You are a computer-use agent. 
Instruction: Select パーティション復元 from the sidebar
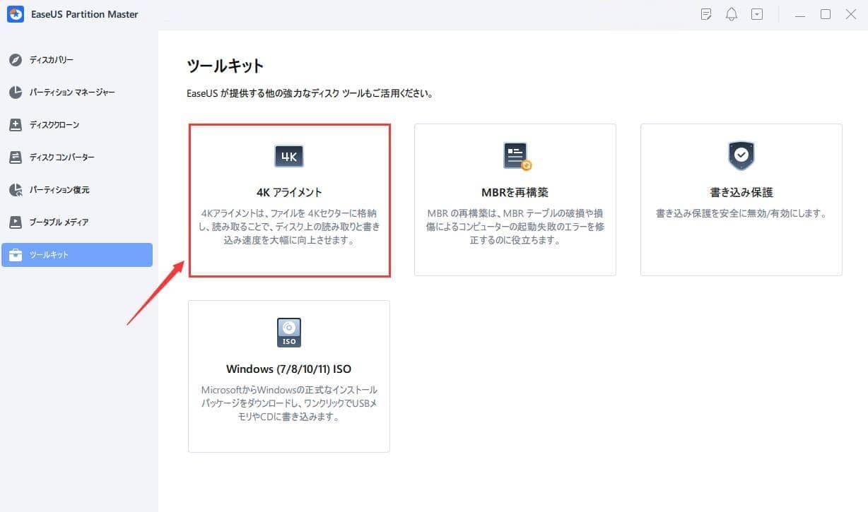(x=59, y=190)
